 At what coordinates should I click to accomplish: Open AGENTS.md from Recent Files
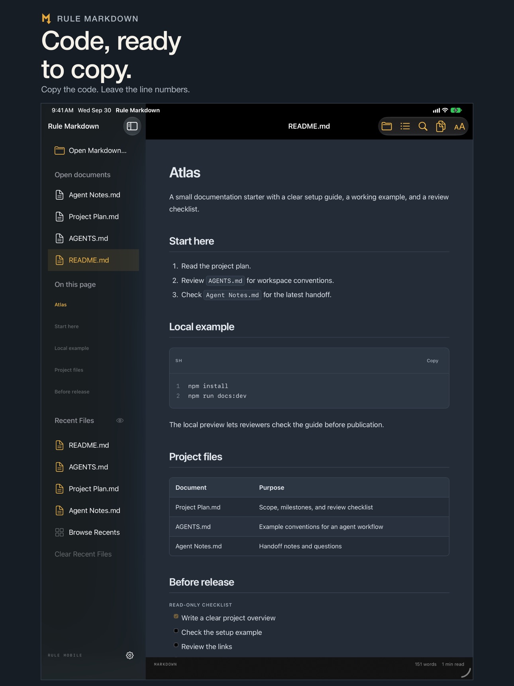[93, 467]
